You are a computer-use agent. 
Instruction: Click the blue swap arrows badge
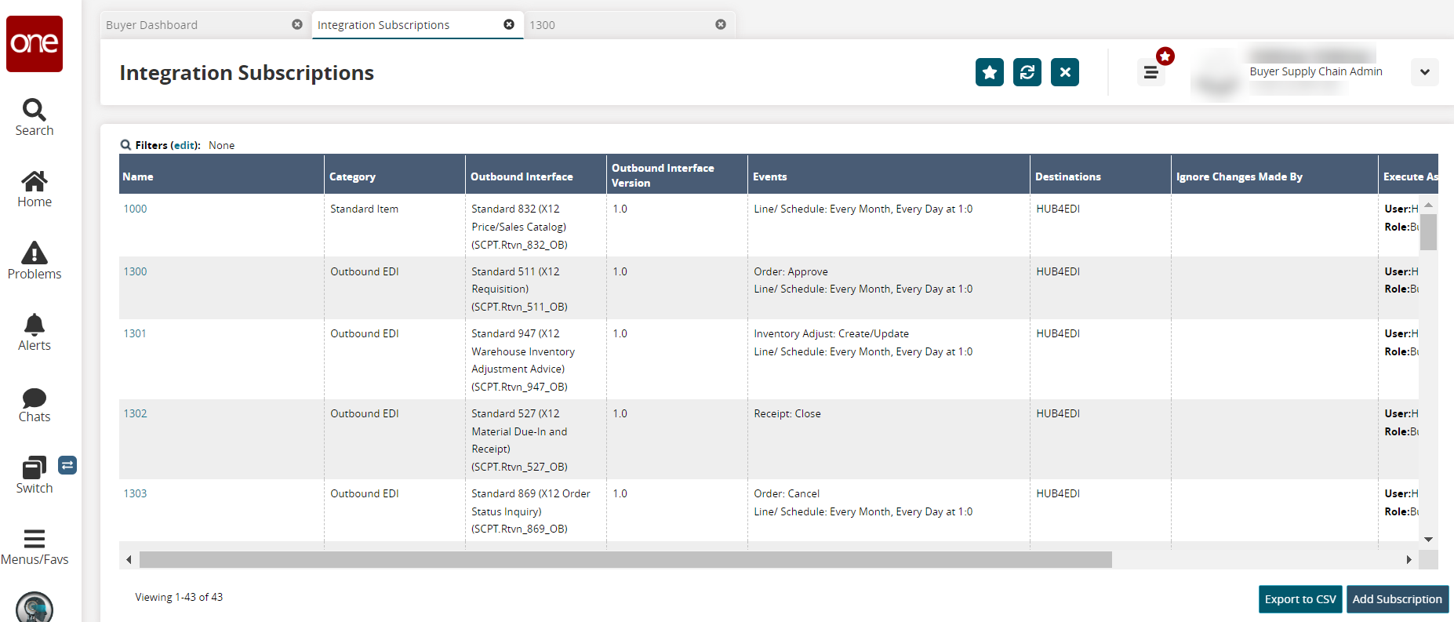point(67,465)
